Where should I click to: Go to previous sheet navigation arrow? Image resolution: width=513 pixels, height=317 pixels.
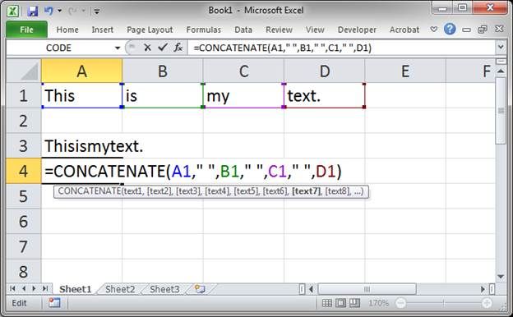tap(24, 288)
